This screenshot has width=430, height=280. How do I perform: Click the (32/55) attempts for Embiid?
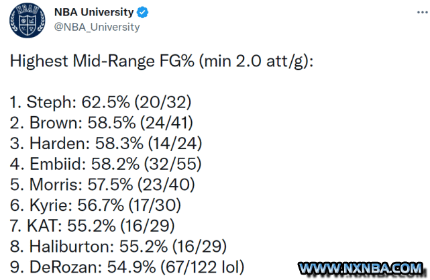(173, 164)
